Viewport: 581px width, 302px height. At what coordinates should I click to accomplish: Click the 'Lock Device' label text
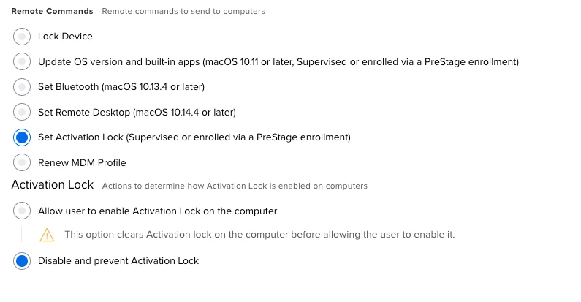(x=65, y=37)
